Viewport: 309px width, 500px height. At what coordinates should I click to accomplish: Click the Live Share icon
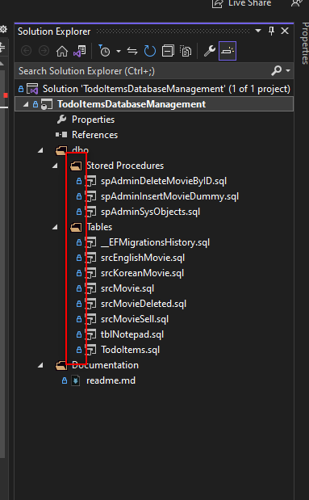tap(218, 3)
